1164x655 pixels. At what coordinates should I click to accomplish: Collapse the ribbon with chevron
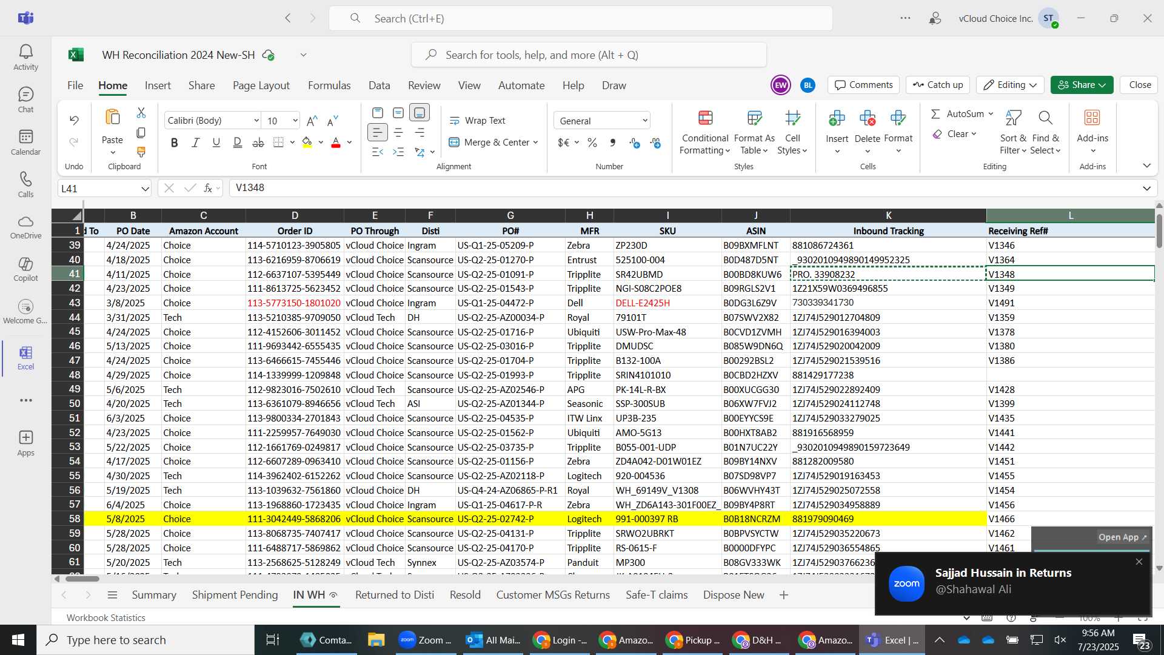[1146, 166]
